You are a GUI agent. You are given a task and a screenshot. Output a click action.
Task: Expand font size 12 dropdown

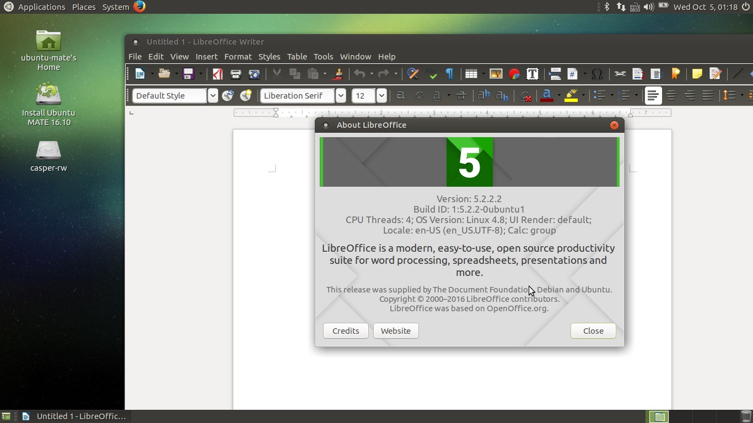381,95
